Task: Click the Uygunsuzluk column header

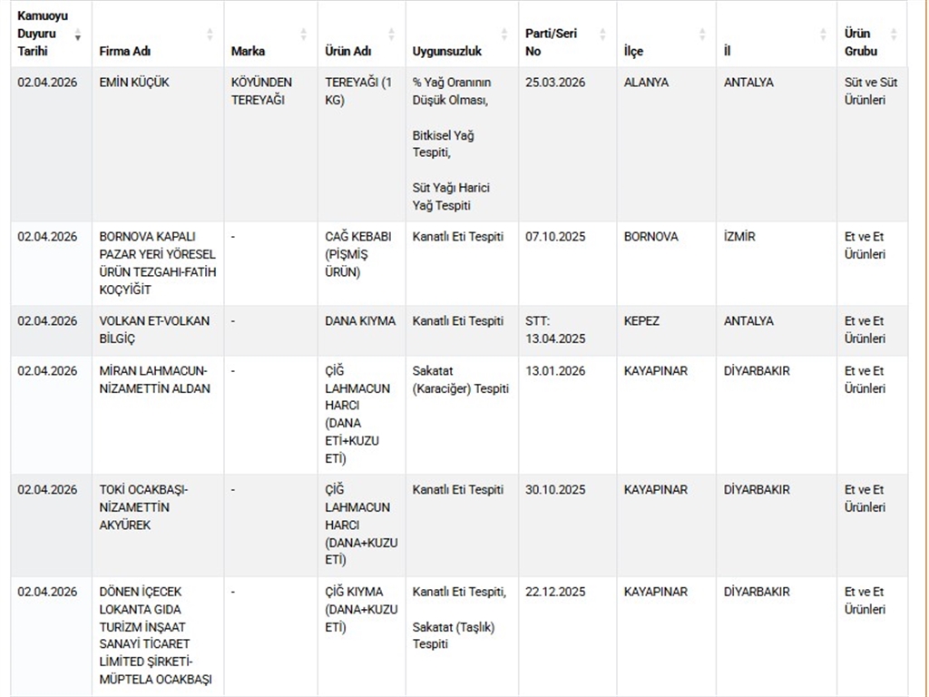Action: pyautogui.click(x=447, y=52)
